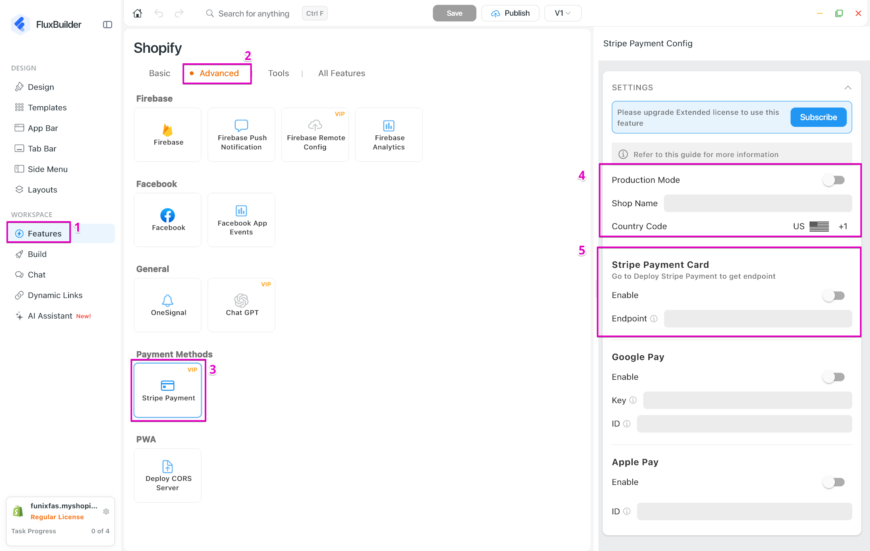Screen dimensions: 870x551
Task: Select Features in the workspace sidebar
Action: pos(61,234)
